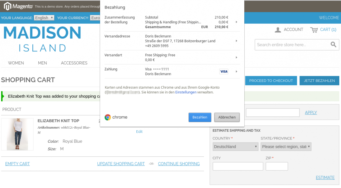Expand the Versandart row arrow
This screenshot has height=188, width=341.
tap(236, 58)
